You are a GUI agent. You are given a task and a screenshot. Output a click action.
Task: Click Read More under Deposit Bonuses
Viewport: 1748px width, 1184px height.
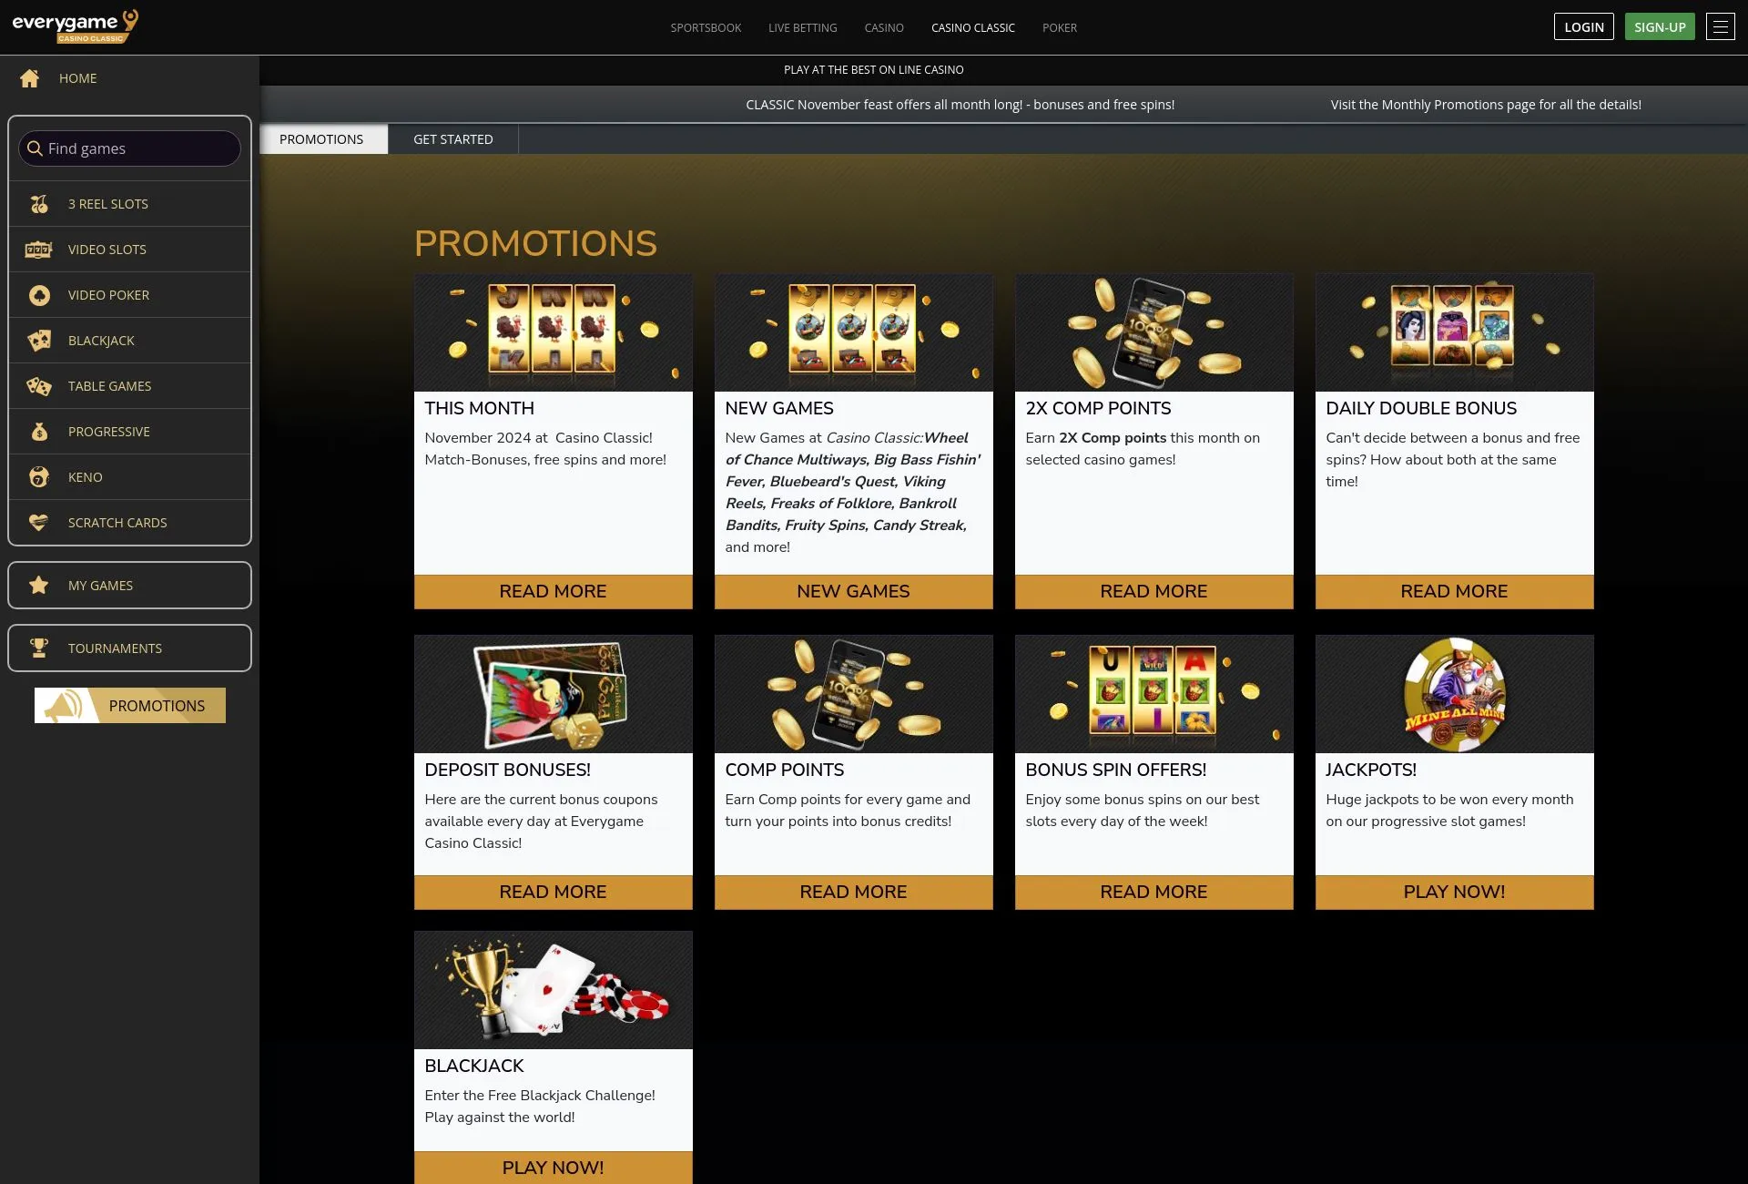coord(553,892)
